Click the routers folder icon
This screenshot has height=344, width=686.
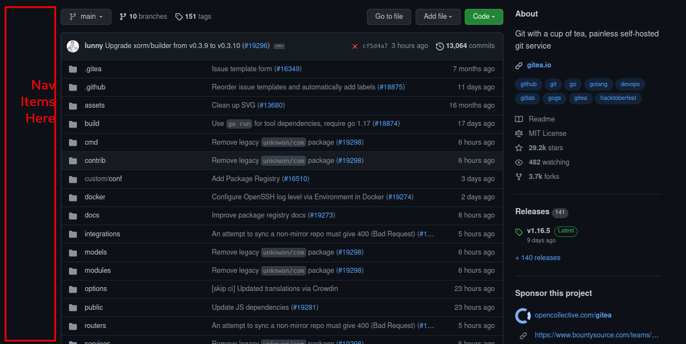click(x=73, y=326)
